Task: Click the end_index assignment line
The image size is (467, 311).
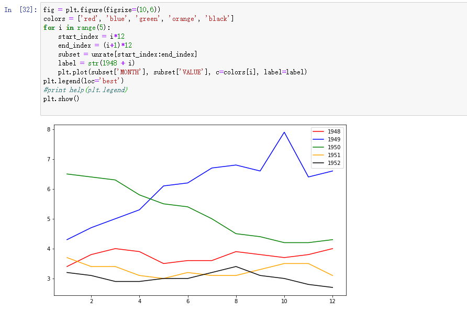Action: (95, 45)
